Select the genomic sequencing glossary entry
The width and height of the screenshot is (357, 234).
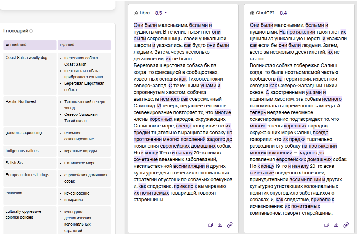pyautogui.click(x=24, y=133)
